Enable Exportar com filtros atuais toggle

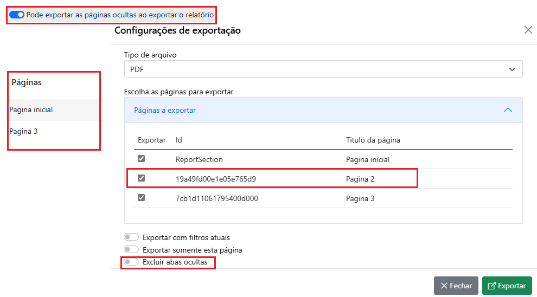click(x=131, y=237)
